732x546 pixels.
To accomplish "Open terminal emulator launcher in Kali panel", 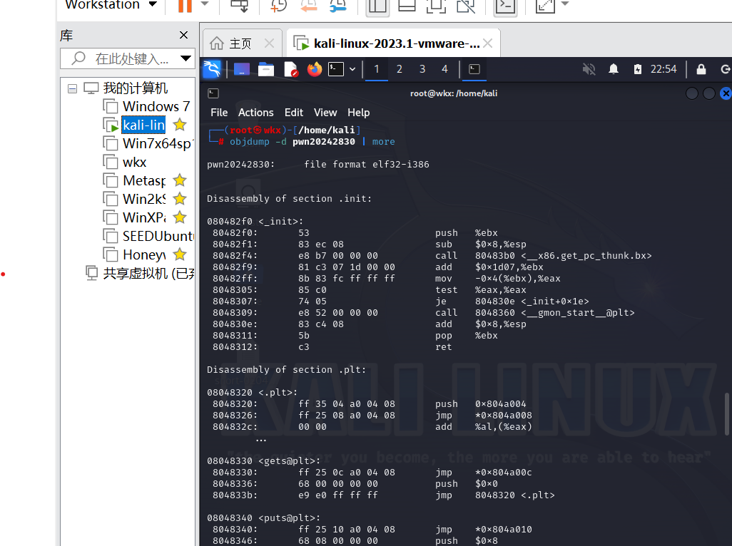I will pos(336,69).
